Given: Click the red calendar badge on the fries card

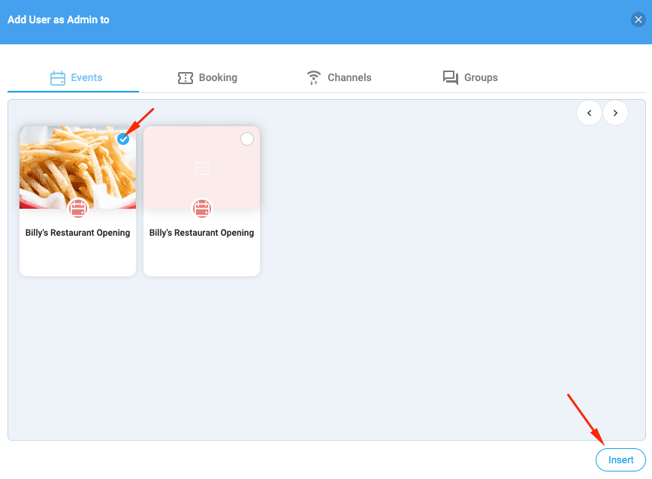Looking at the screenshot, I should pos(78,209).
